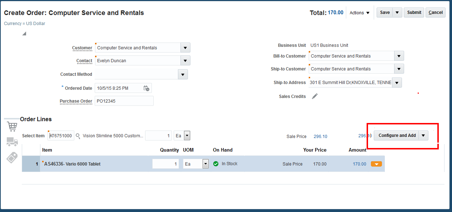Collapse the header section using the triangle
Screen dimensions: 452x212
[24, 33]
